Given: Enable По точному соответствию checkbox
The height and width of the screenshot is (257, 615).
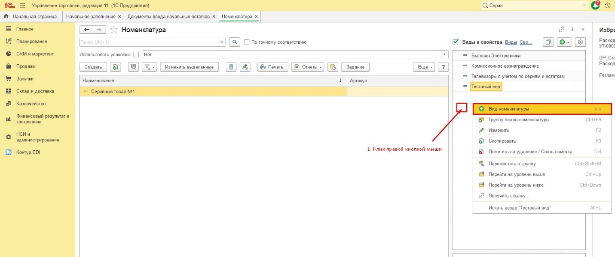Looking at the screenshot, I should [x=247, y=42].
